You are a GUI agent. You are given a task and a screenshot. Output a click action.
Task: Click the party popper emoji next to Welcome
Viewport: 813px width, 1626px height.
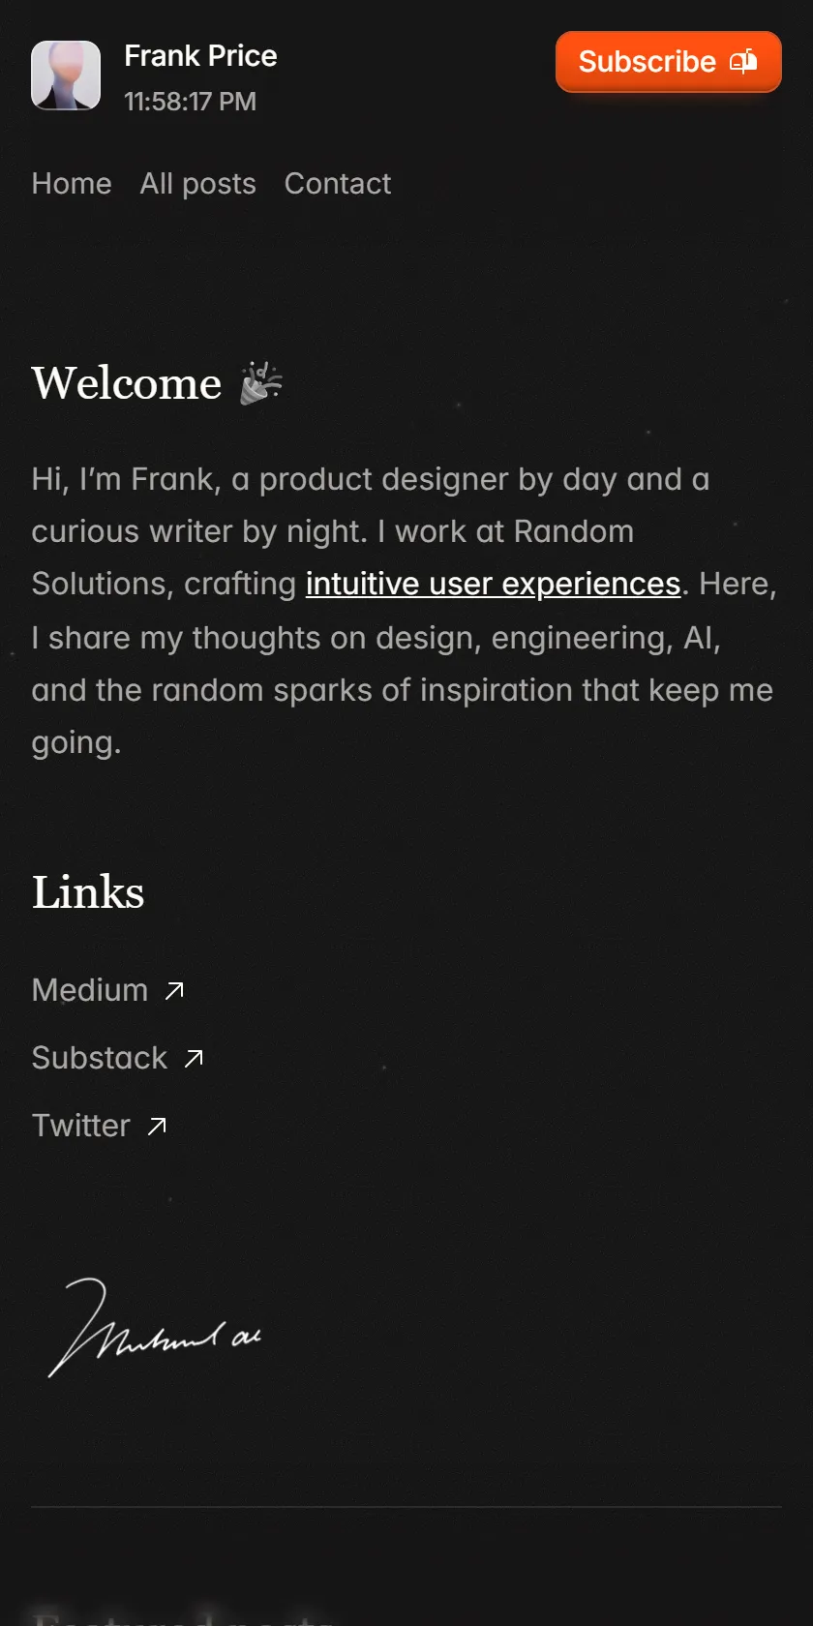click(x=260, y=383)
